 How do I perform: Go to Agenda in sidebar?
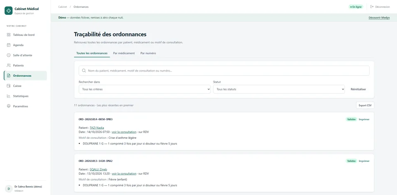click(25, 45)
